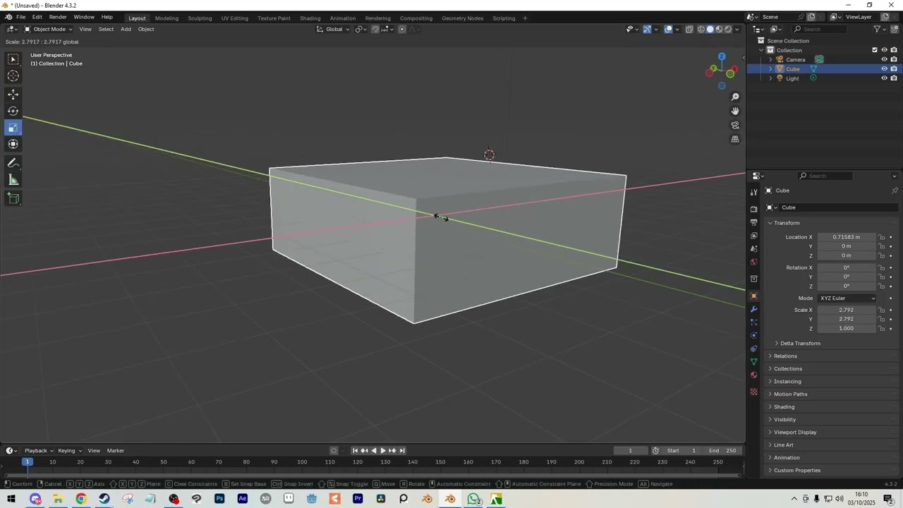Select the Cursor tool
The image size is (903, 508).
[x=13, y=76]
